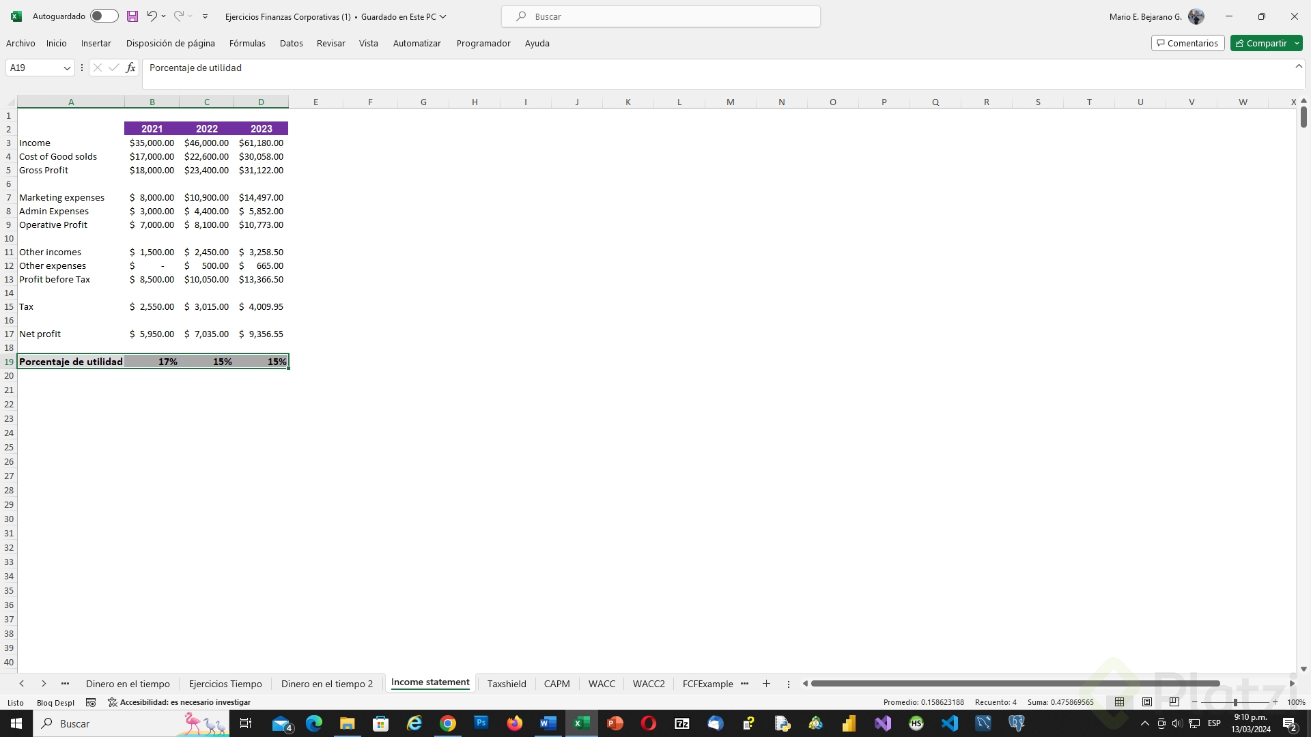Click the Normal view icon in status bar

pyautogui.click(x=1119, y=702)
